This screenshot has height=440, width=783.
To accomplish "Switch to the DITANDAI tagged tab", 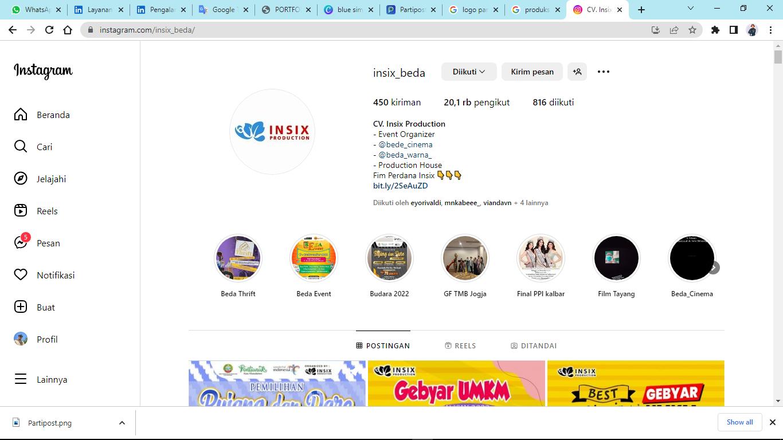I will click(534, 345).
